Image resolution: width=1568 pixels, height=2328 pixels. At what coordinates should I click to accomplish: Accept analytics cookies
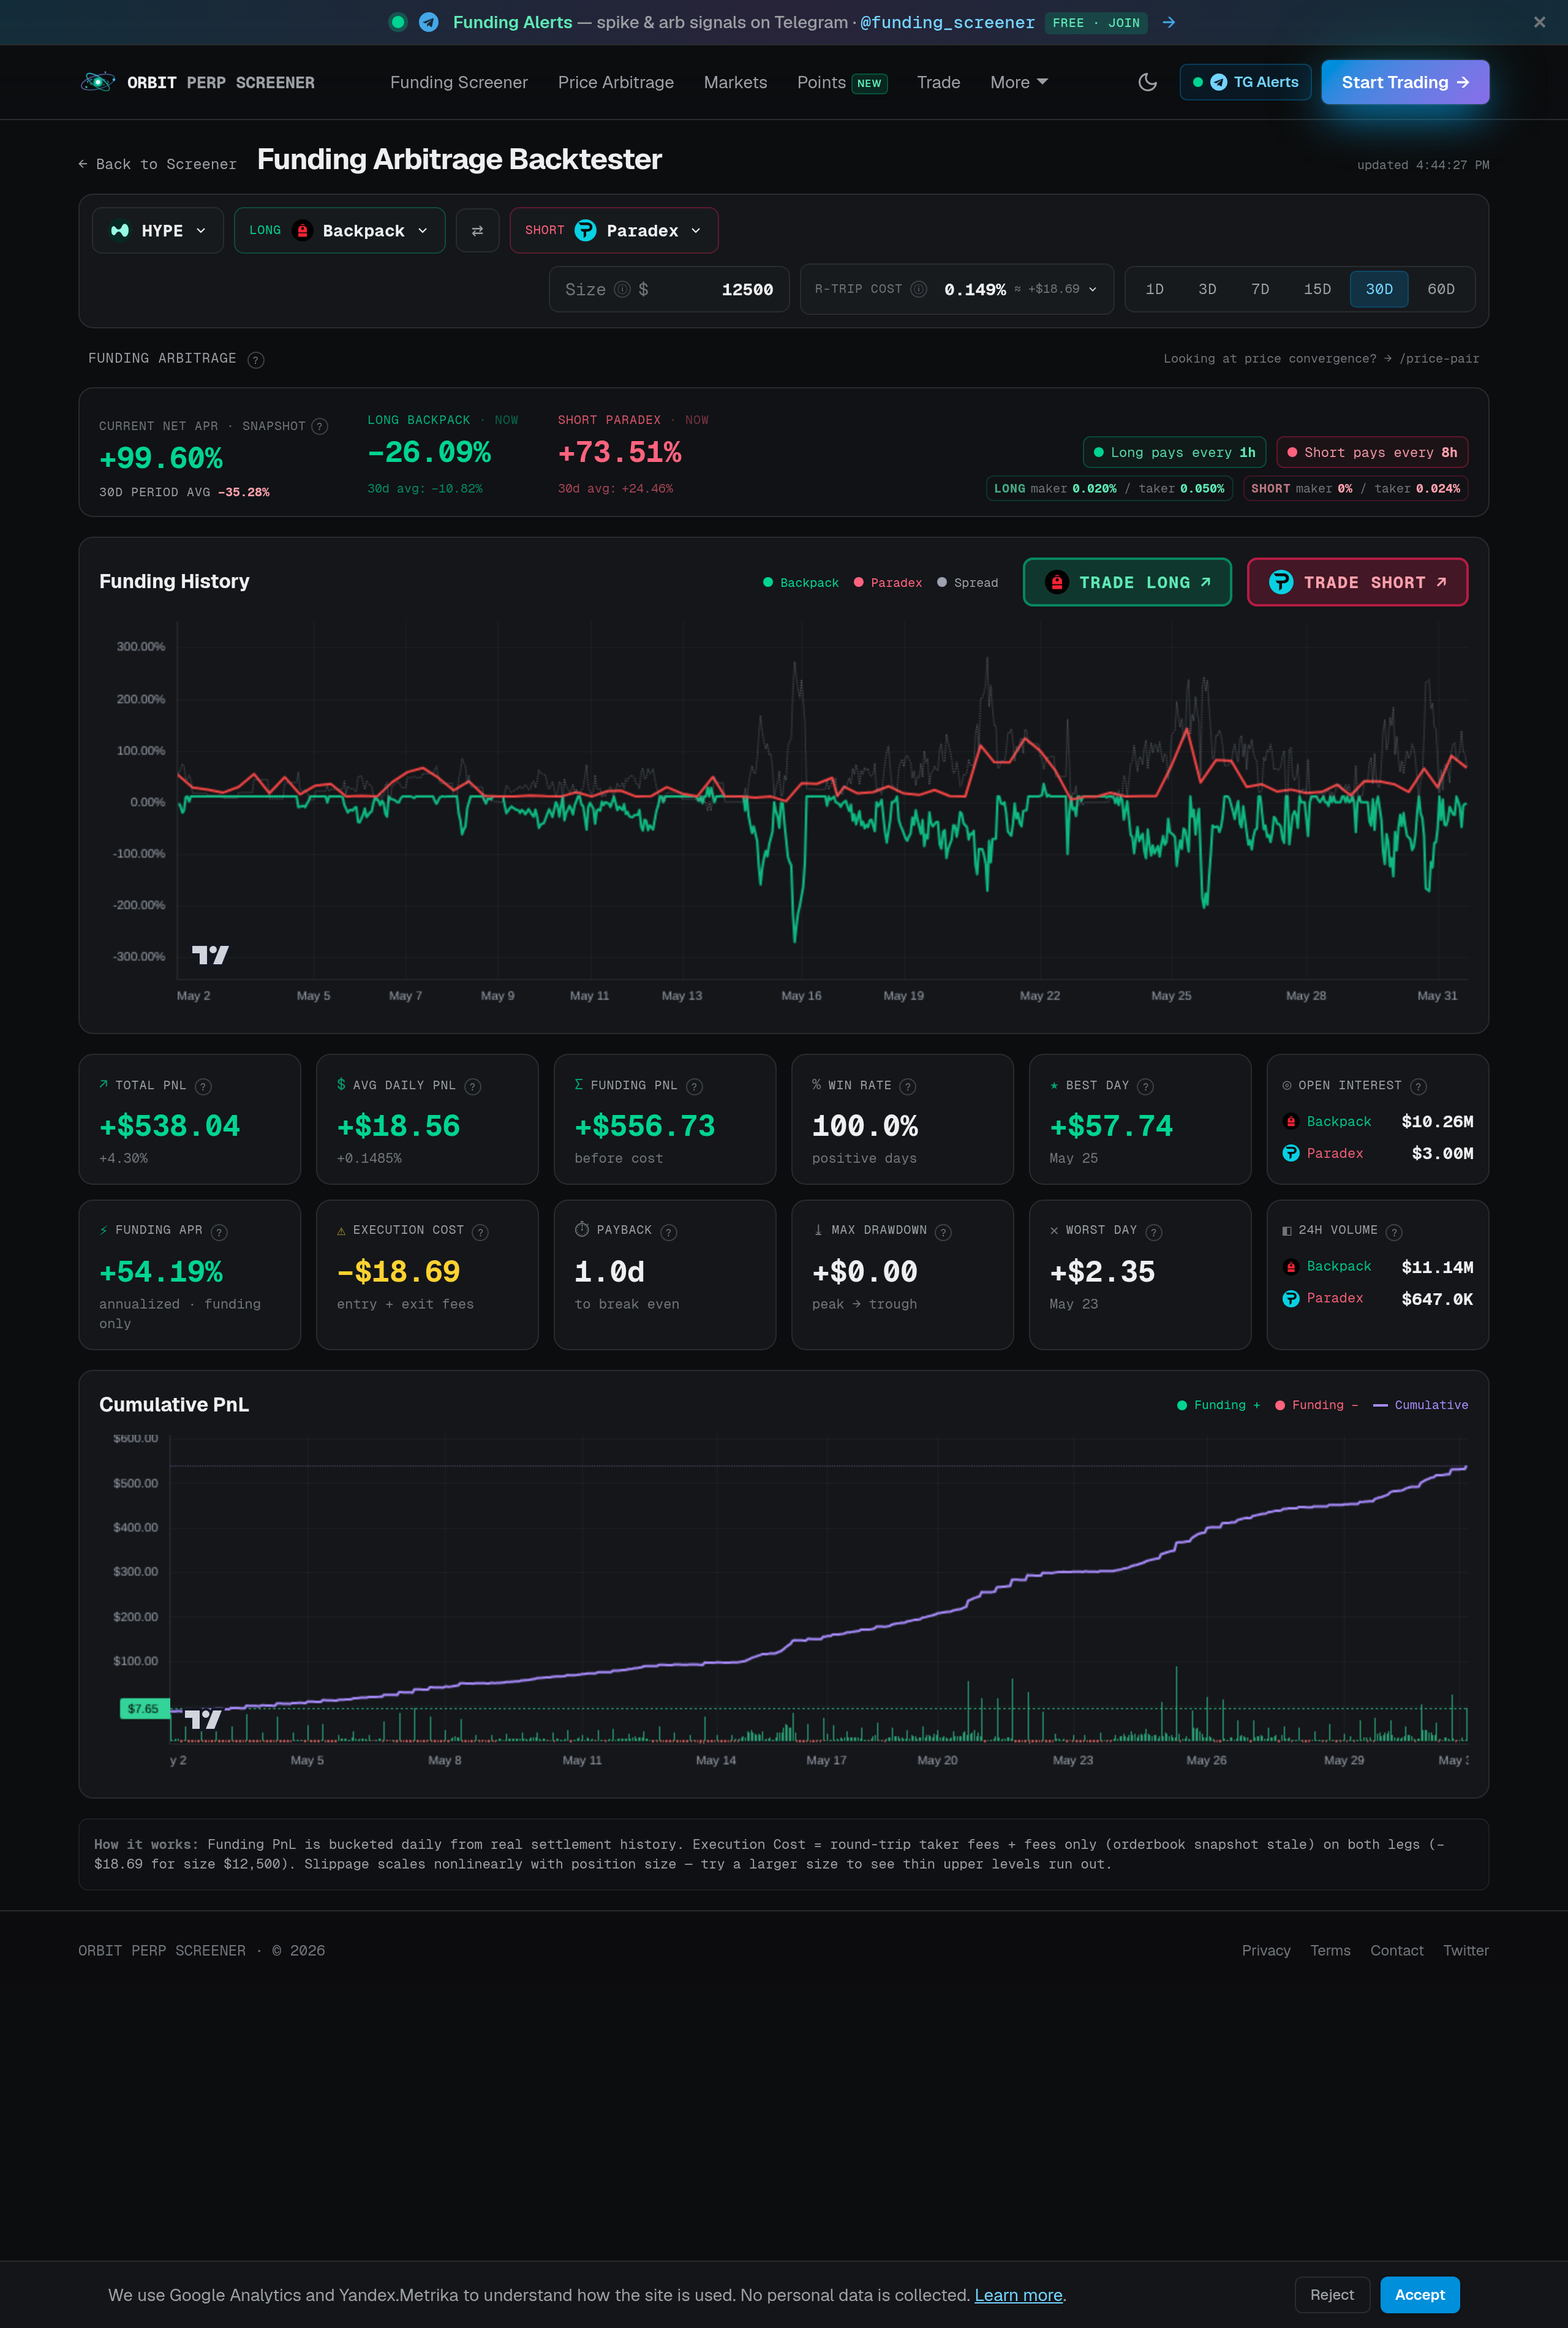point(1420,2295)
